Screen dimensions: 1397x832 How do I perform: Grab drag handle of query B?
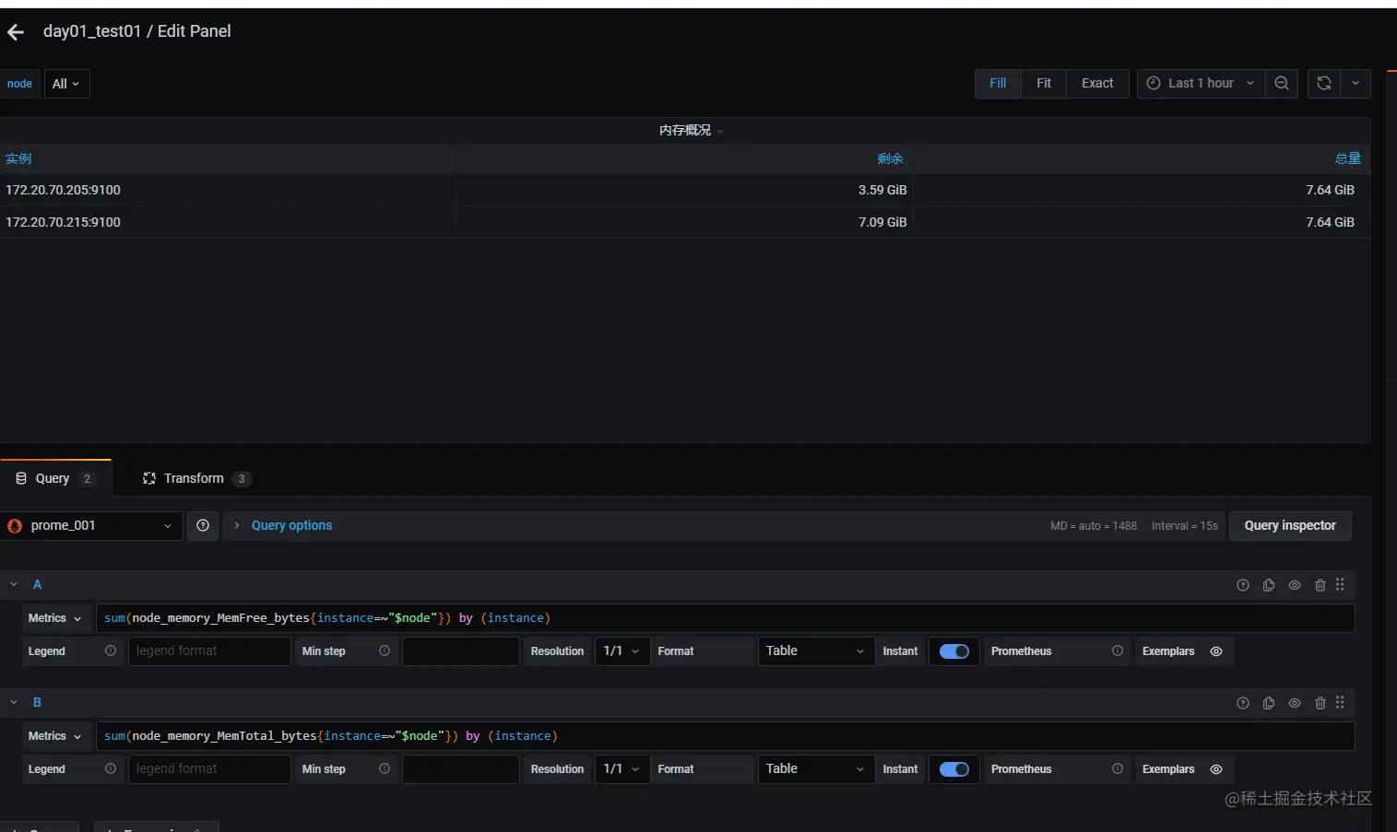click(1340, 702)
